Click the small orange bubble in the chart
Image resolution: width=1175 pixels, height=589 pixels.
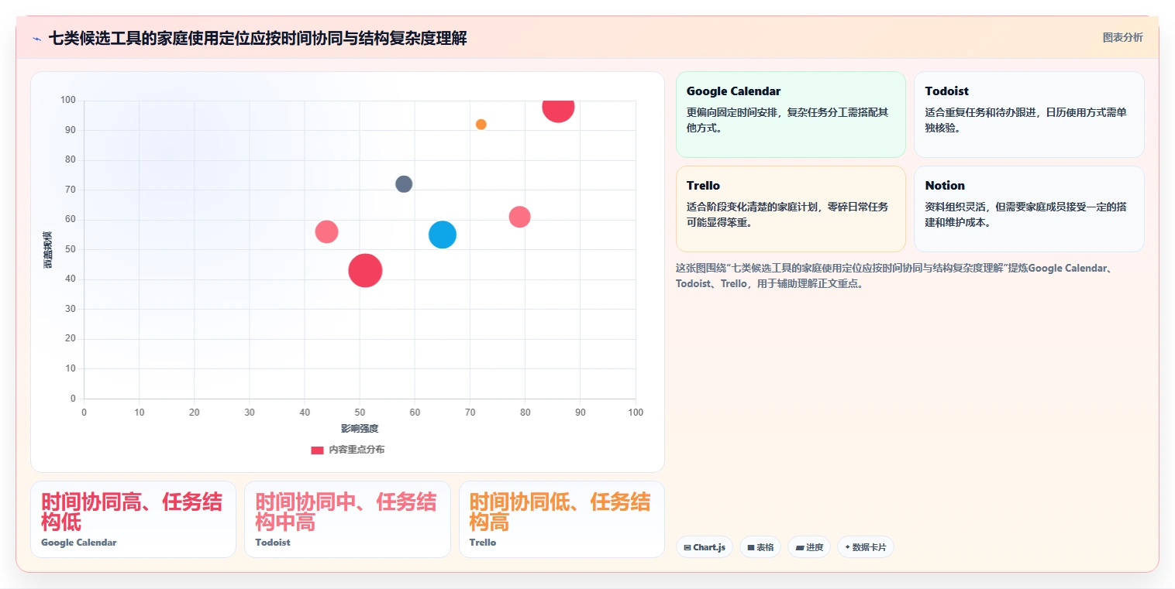(481, 125)
